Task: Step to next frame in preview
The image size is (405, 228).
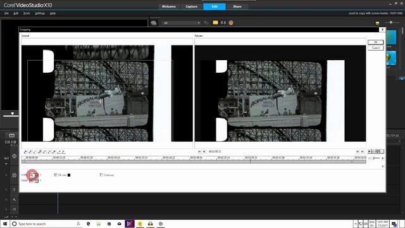Action: (358, 151)
